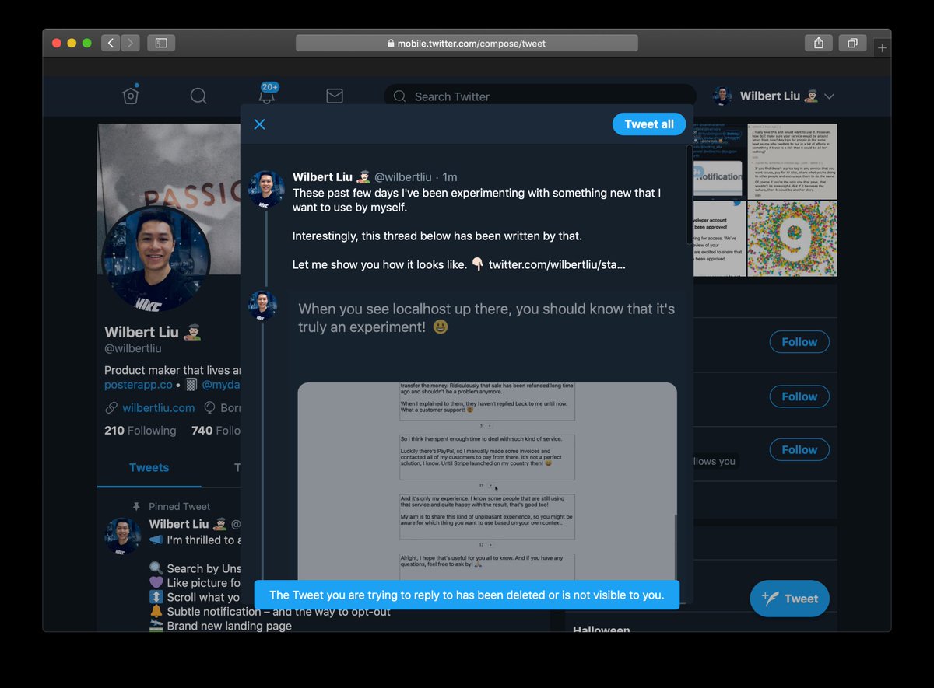The width and height of the screenshot is (934, 688).
Task: Click draft tweet text about localhost
Action: coord(486,318)
